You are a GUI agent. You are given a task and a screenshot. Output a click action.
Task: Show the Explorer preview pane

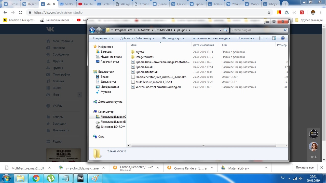coord(274,38)
